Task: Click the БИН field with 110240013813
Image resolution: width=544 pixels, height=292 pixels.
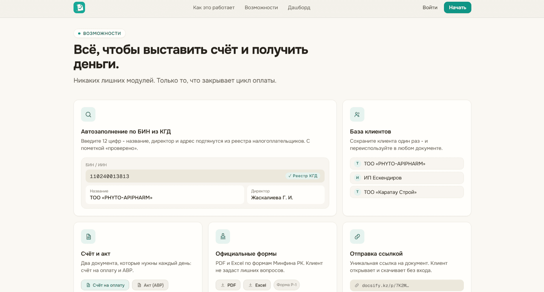Action: (205, 176)
